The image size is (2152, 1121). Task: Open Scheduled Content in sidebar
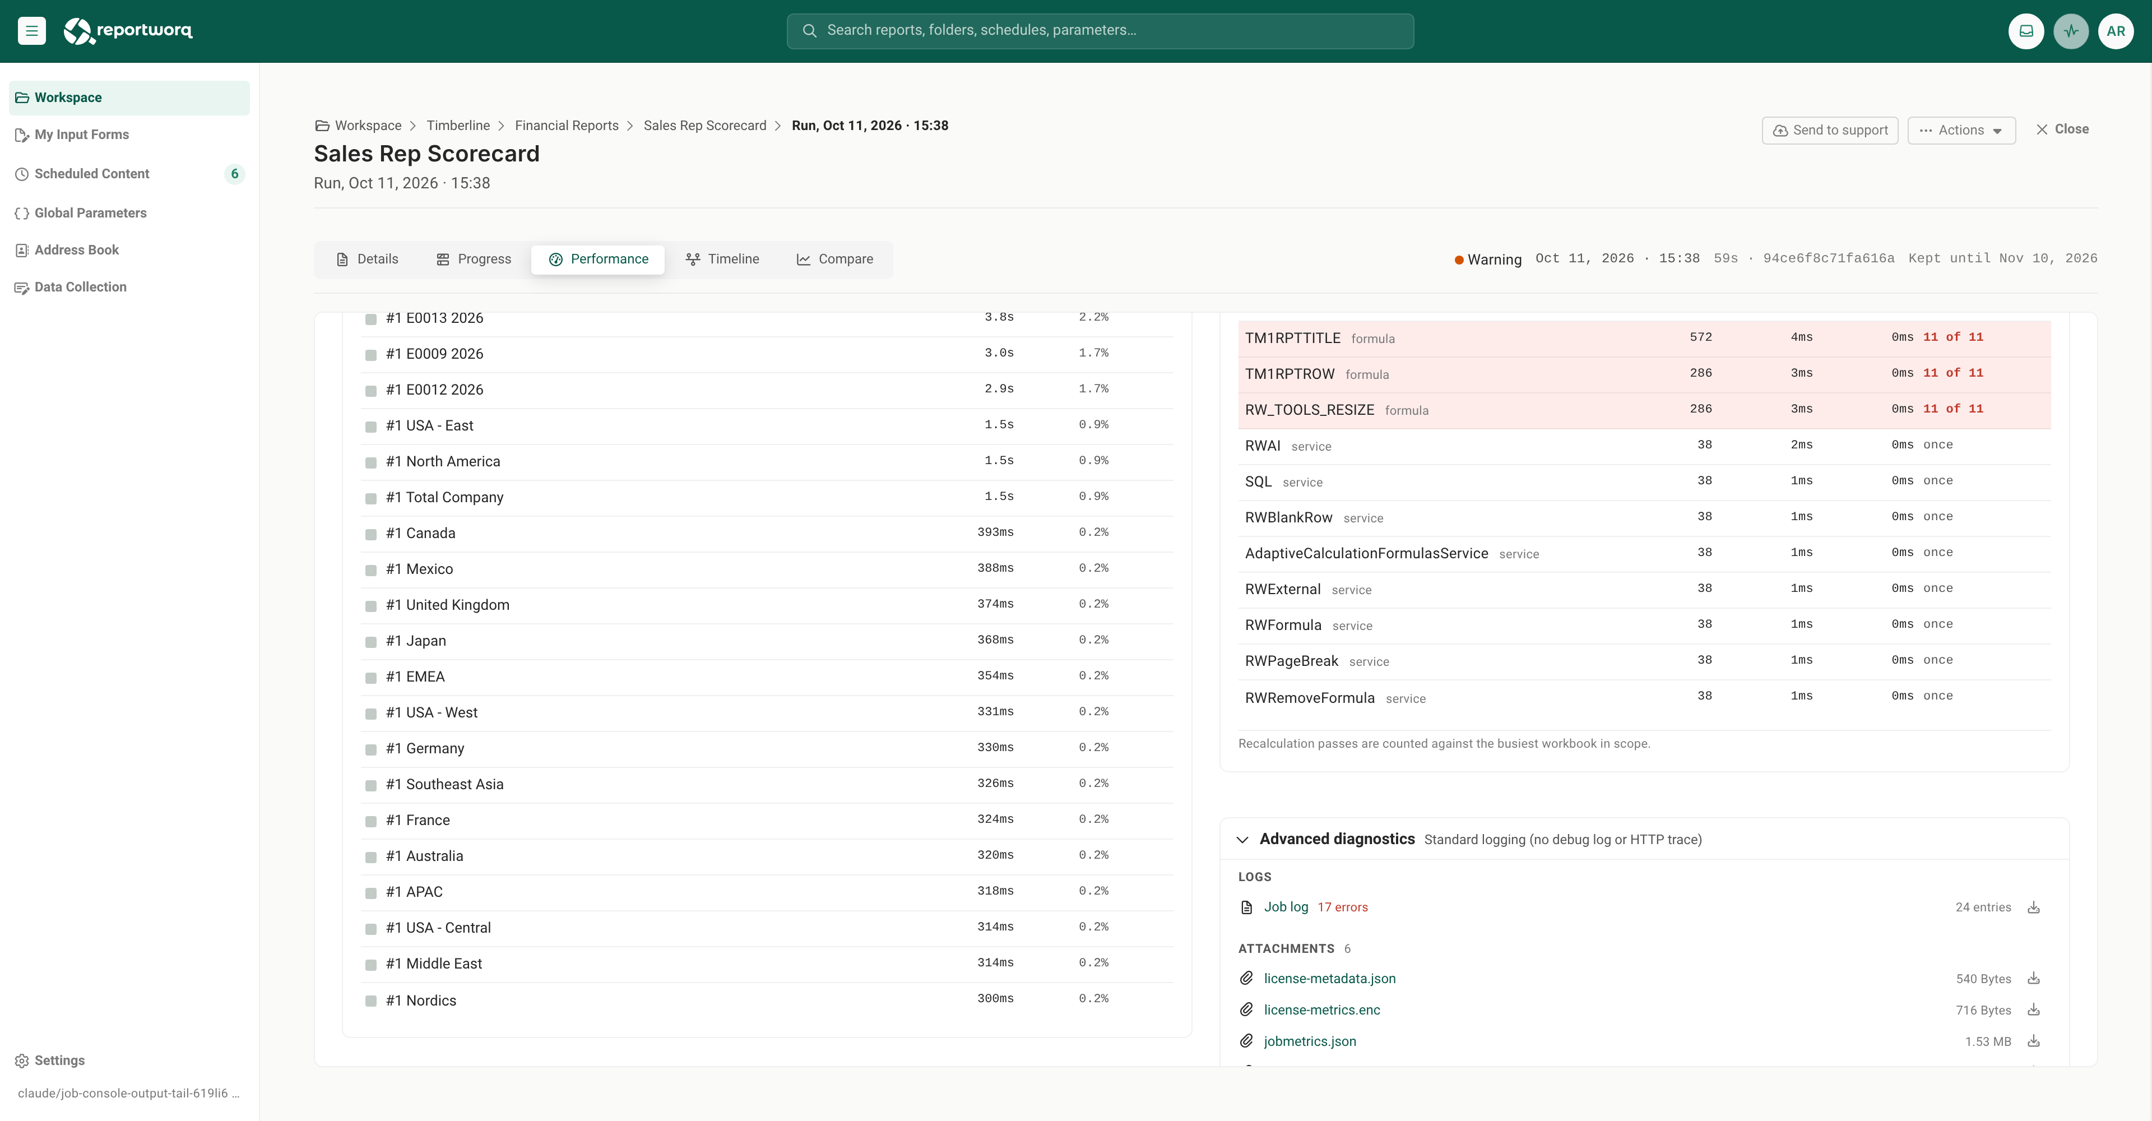click(x=129, y=174)
